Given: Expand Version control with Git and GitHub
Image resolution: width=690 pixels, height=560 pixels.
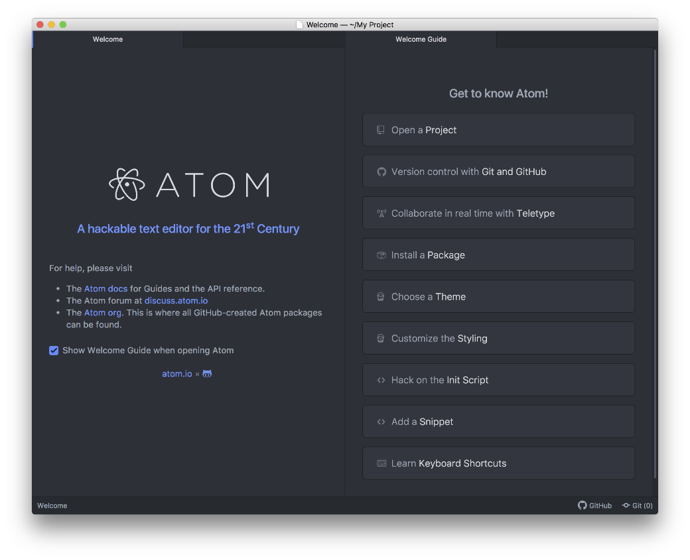Looking at the screenshot, I should pyautogui.click(x=498, y=172).
